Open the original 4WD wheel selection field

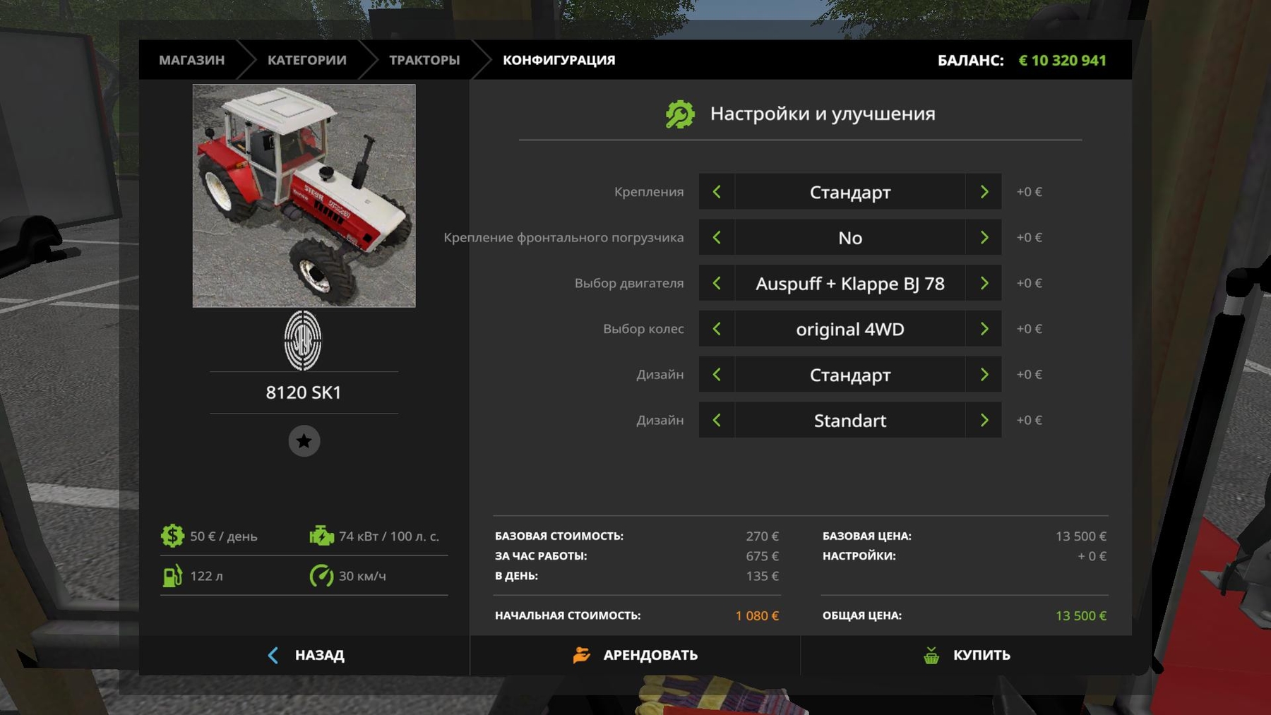849,329
